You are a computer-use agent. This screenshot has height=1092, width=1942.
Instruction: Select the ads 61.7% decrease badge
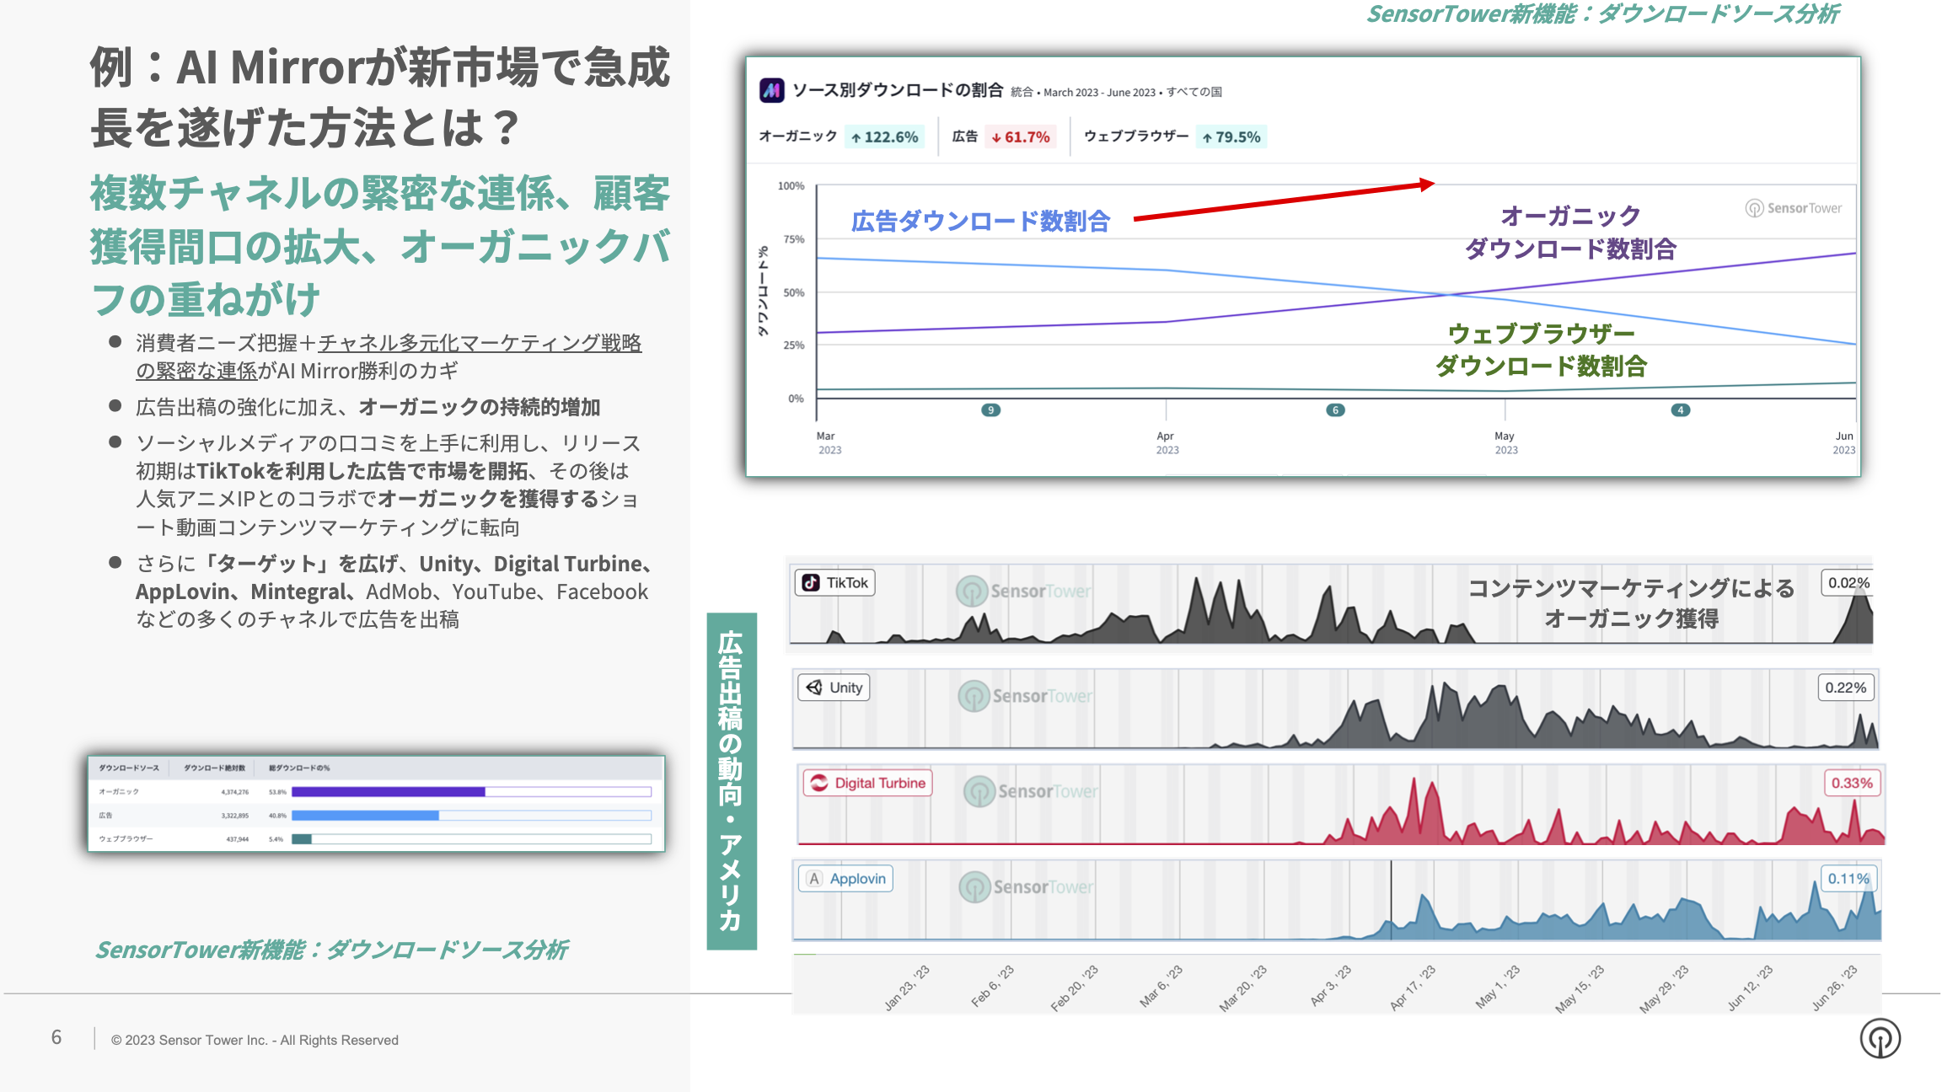1021,137
